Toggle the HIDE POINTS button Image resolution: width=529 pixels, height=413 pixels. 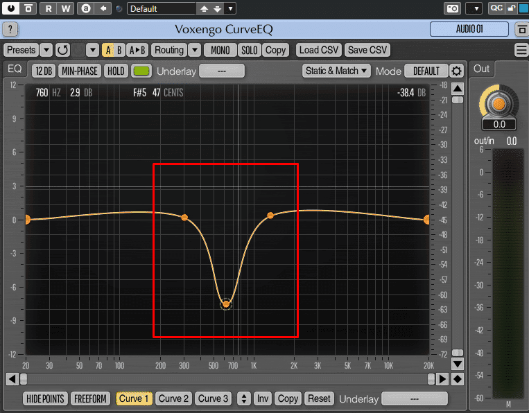(45, 399)
